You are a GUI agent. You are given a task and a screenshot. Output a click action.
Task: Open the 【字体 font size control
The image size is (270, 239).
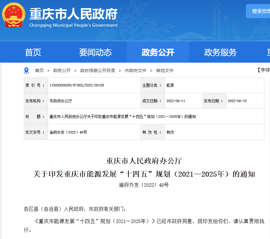[265, 70]
